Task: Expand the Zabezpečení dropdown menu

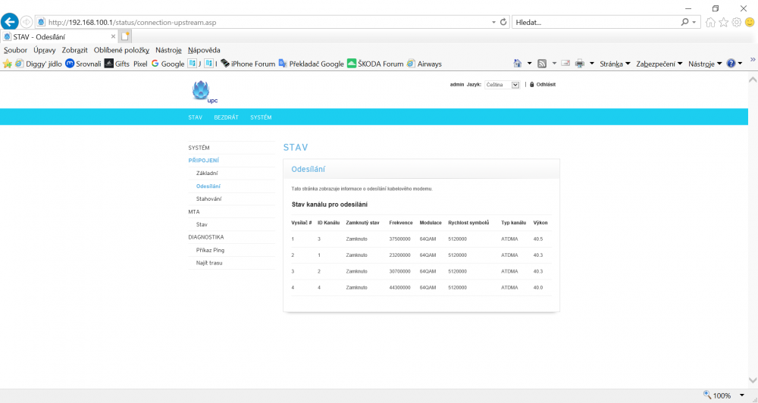Action: coord(659,64)
